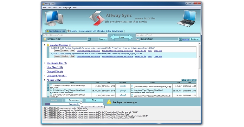
Task: Open the Questionable Files (2) link
Action: (x=57, y=63)
